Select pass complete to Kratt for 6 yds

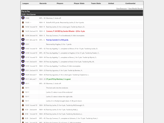(70, 62)
